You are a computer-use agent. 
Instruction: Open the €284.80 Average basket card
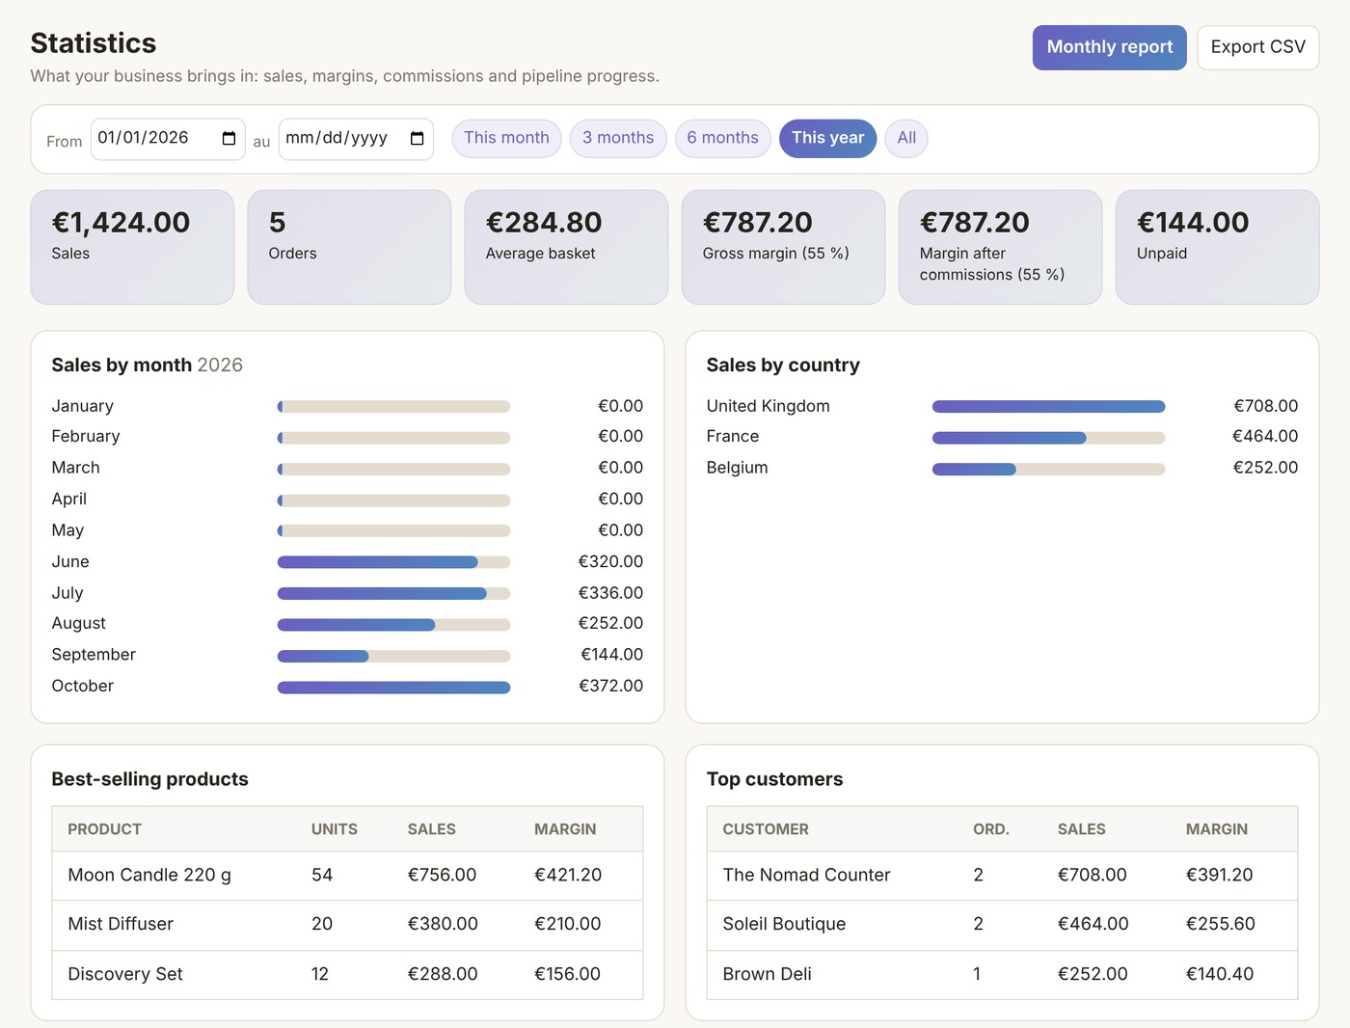pyautogui.click(x=566, y=247)
